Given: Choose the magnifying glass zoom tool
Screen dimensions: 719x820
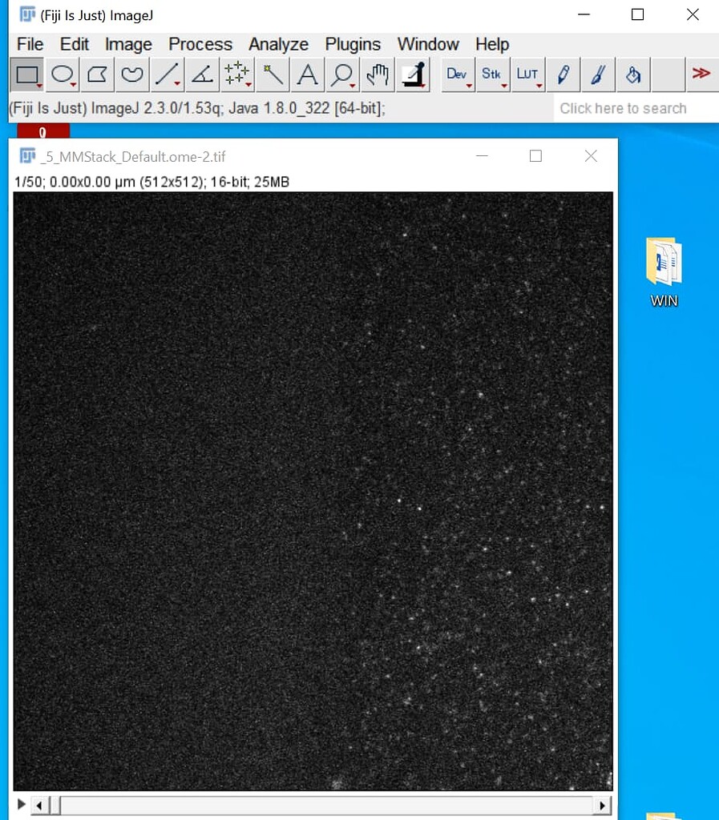Looking at the screenshot, I should pyautogui.click(x=342, y=74).
